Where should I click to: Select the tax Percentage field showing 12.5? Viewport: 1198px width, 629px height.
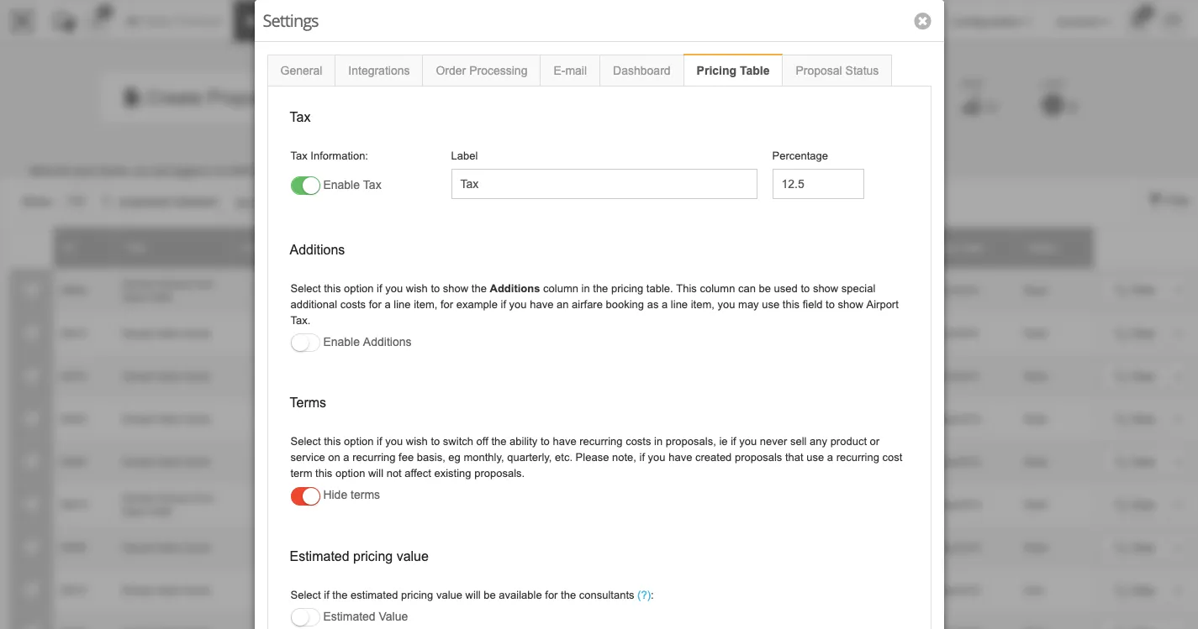tap(817, 183)
